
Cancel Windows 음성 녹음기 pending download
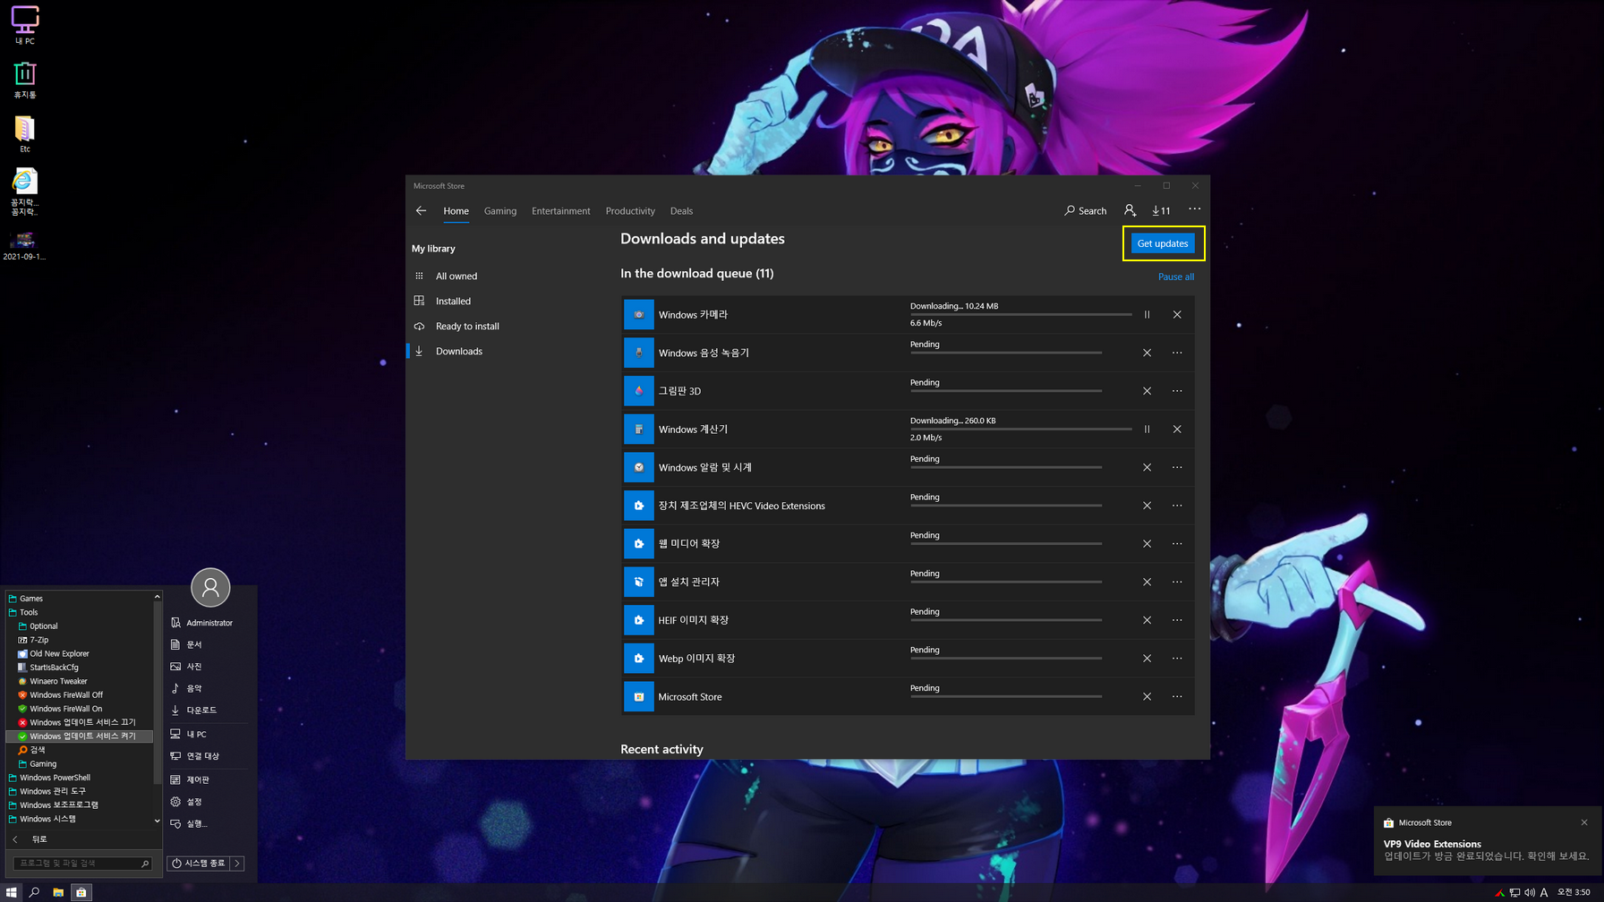[1147, 353]
